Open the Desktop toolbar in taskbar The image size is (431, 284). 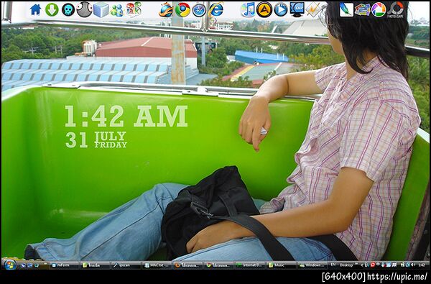(x=346, y=265)
